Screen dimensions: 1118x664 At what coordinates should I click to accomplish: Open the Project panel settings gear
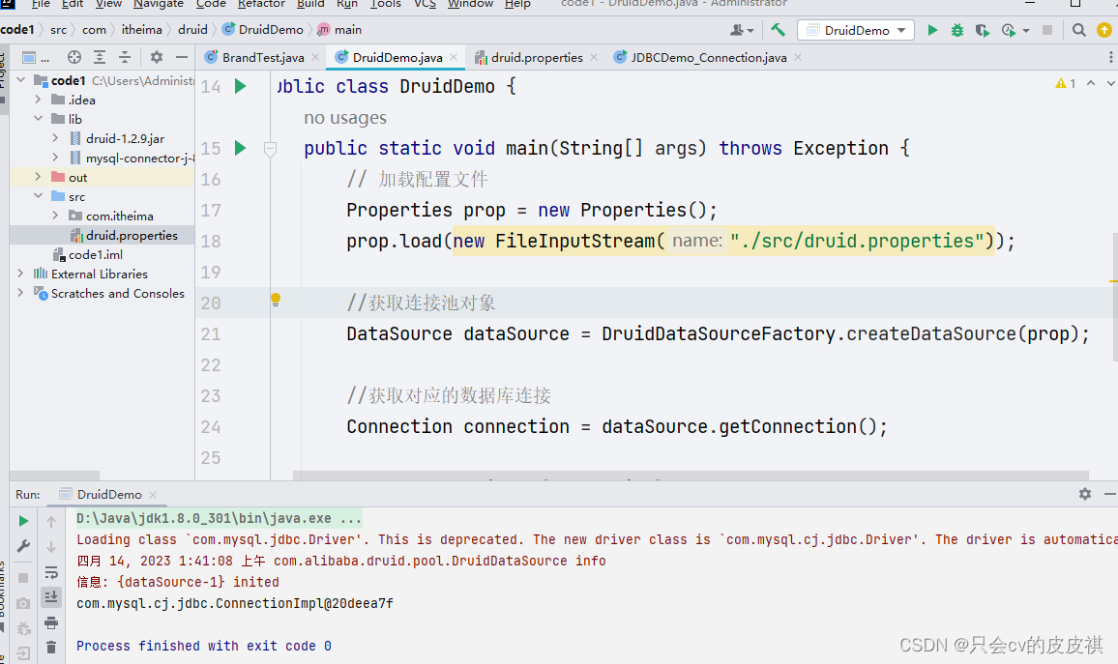(x=155, y=57)
